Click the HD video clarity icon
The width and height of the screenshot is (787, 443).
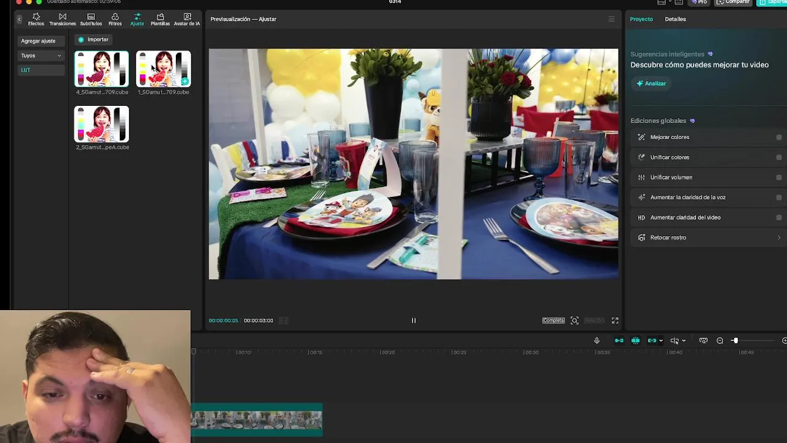(641, 217)
